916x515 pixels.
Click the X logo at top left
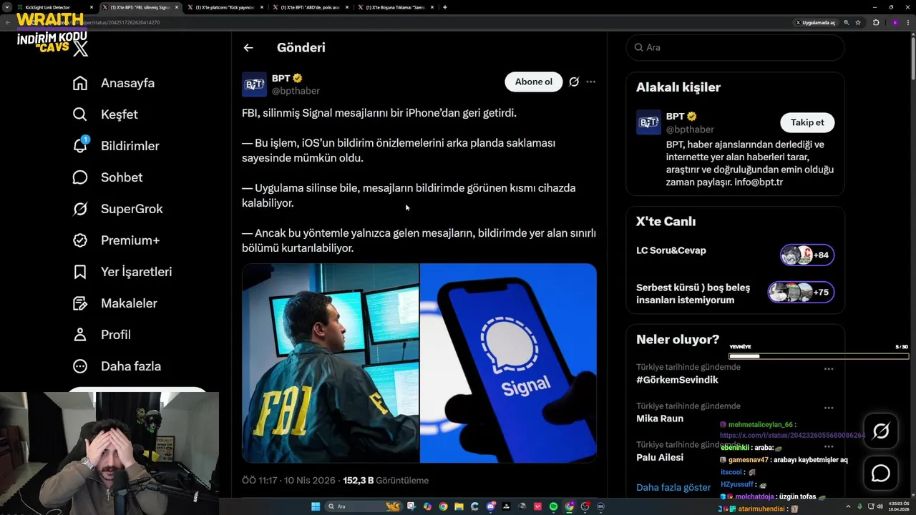click(x=81, y=49)
